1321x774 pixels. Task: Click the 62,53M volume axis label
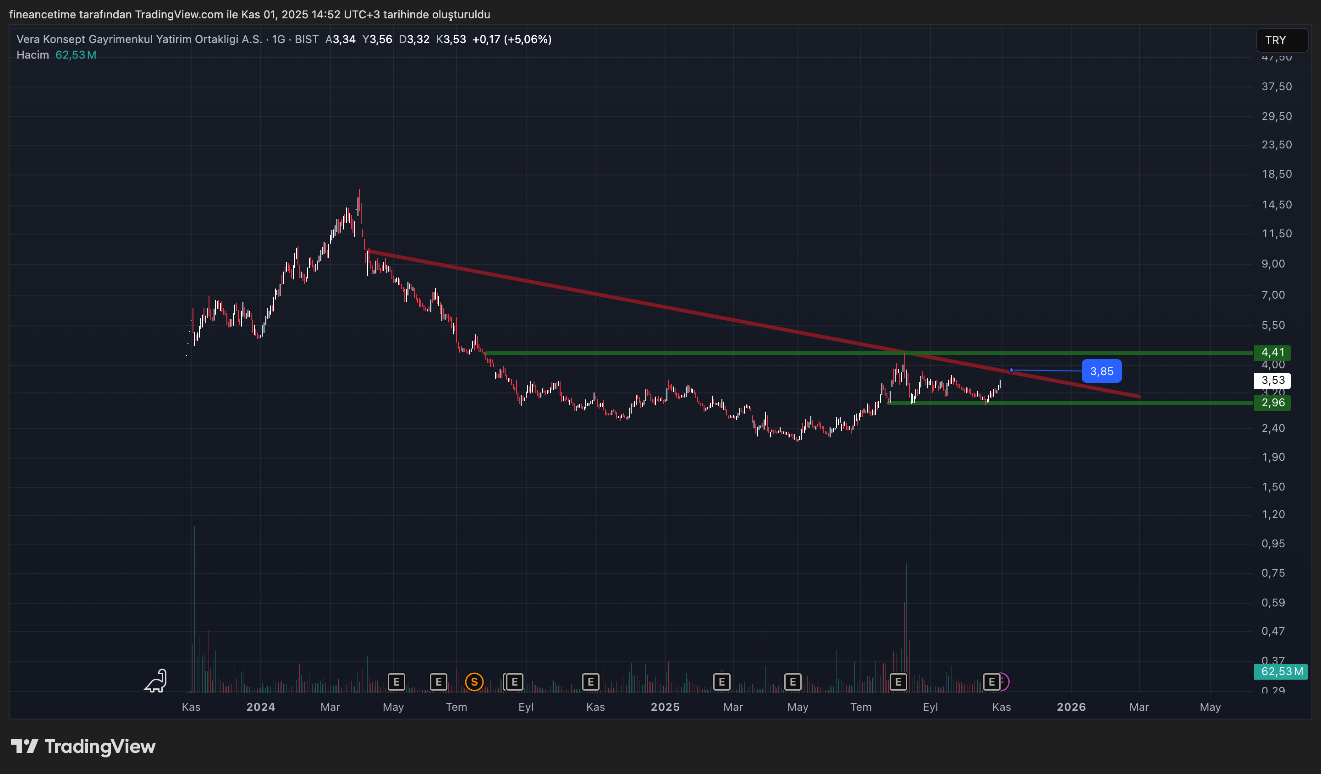pos(1281,671)
